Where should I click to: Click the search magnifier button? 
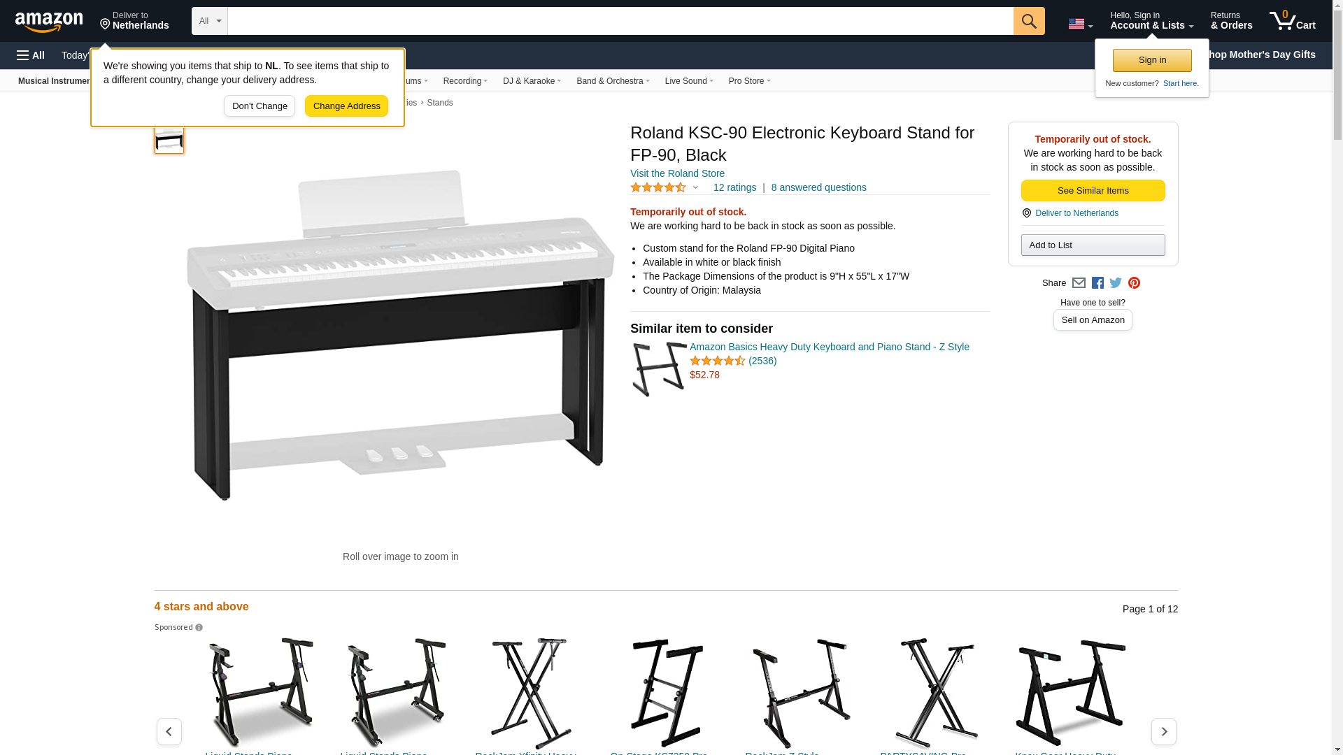pyautogui.click(x=1028, y=21)
